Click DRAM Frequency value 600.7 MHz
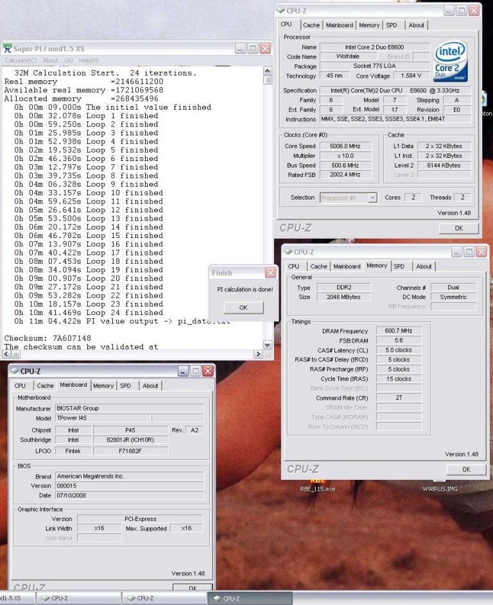Screen dimensions: 493x605 (x=399, y=330)
